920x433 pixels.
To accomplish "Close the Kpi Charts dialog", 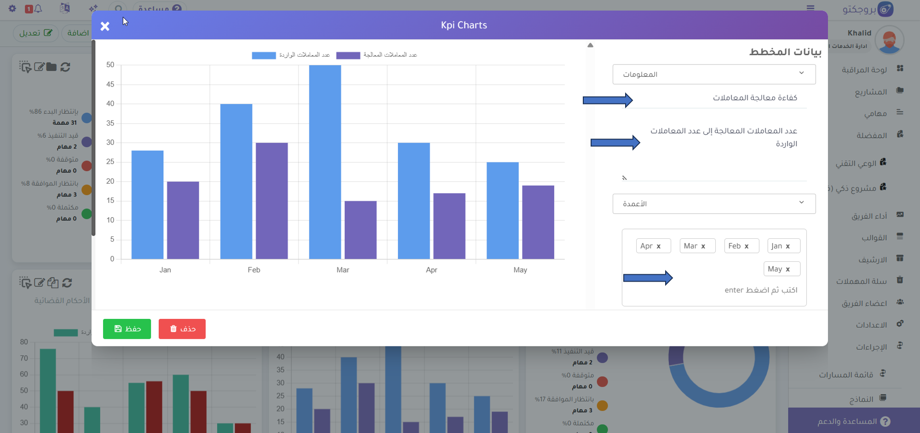I will pyautogui.click(x=105, y=26).
